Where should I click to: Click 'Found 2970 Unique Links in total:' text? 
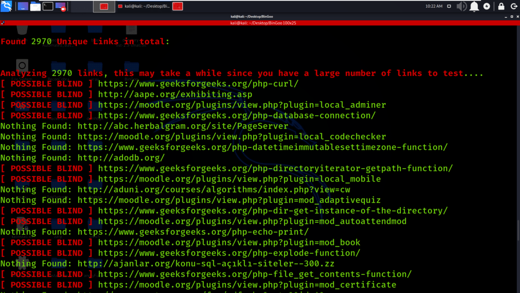tap(85, 42)
